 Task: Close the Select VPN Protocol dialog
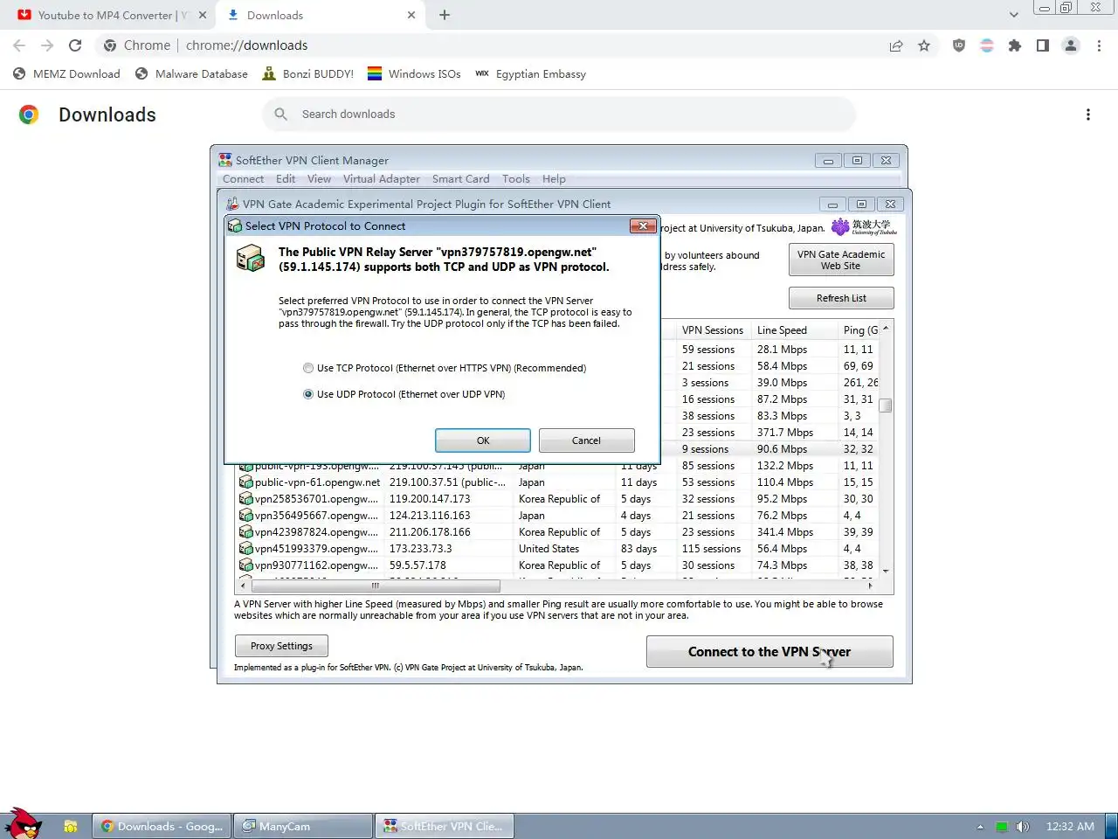pos(643,225)
